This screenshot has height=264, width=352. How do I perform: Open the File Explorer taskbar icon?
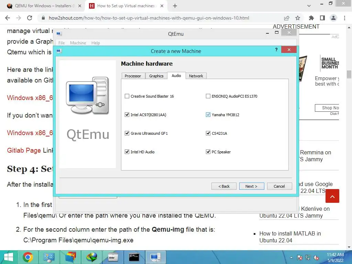[70, 257]
